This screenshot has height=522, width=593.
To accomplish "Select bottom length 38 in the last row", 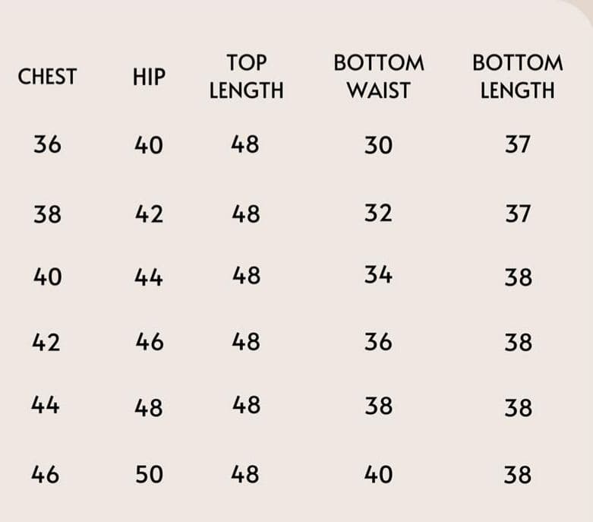I will [517, 475].
